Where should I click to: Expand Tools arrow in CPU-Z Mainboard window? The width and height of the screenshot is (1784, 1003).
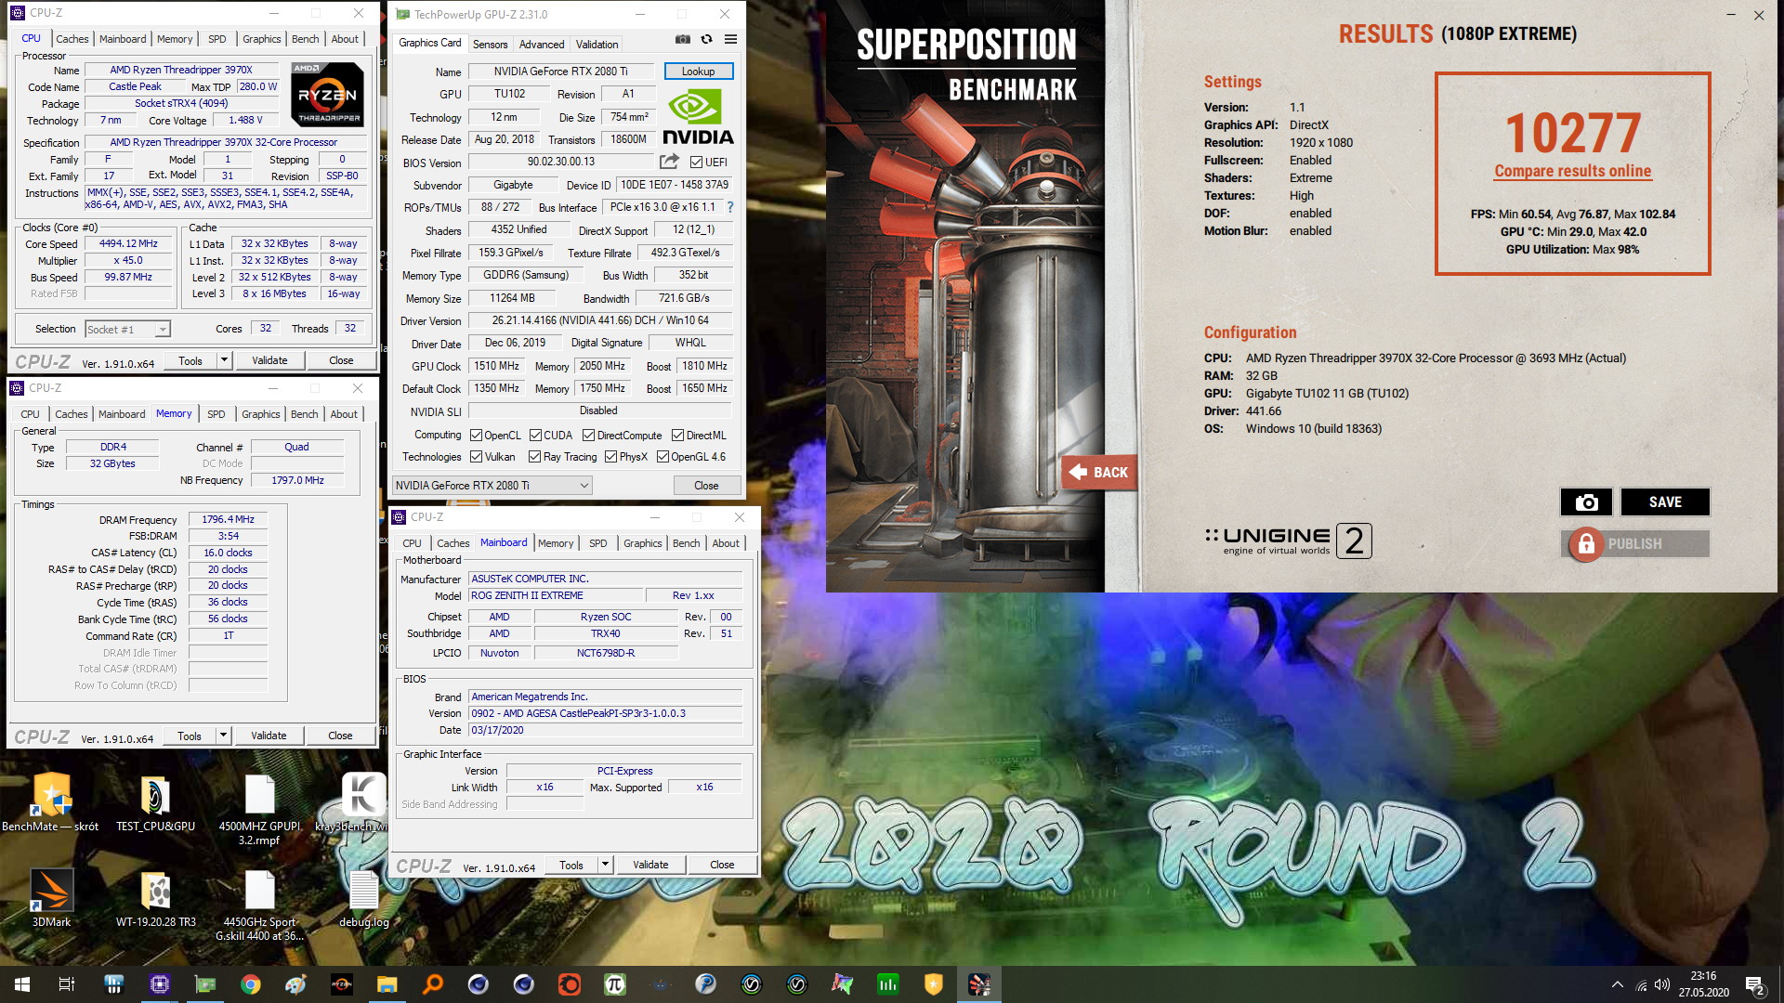pos(605,865)
